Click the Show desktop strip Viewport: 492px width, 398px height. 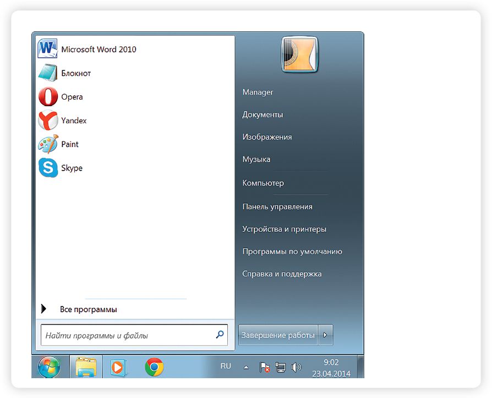[x=361, y=367]
